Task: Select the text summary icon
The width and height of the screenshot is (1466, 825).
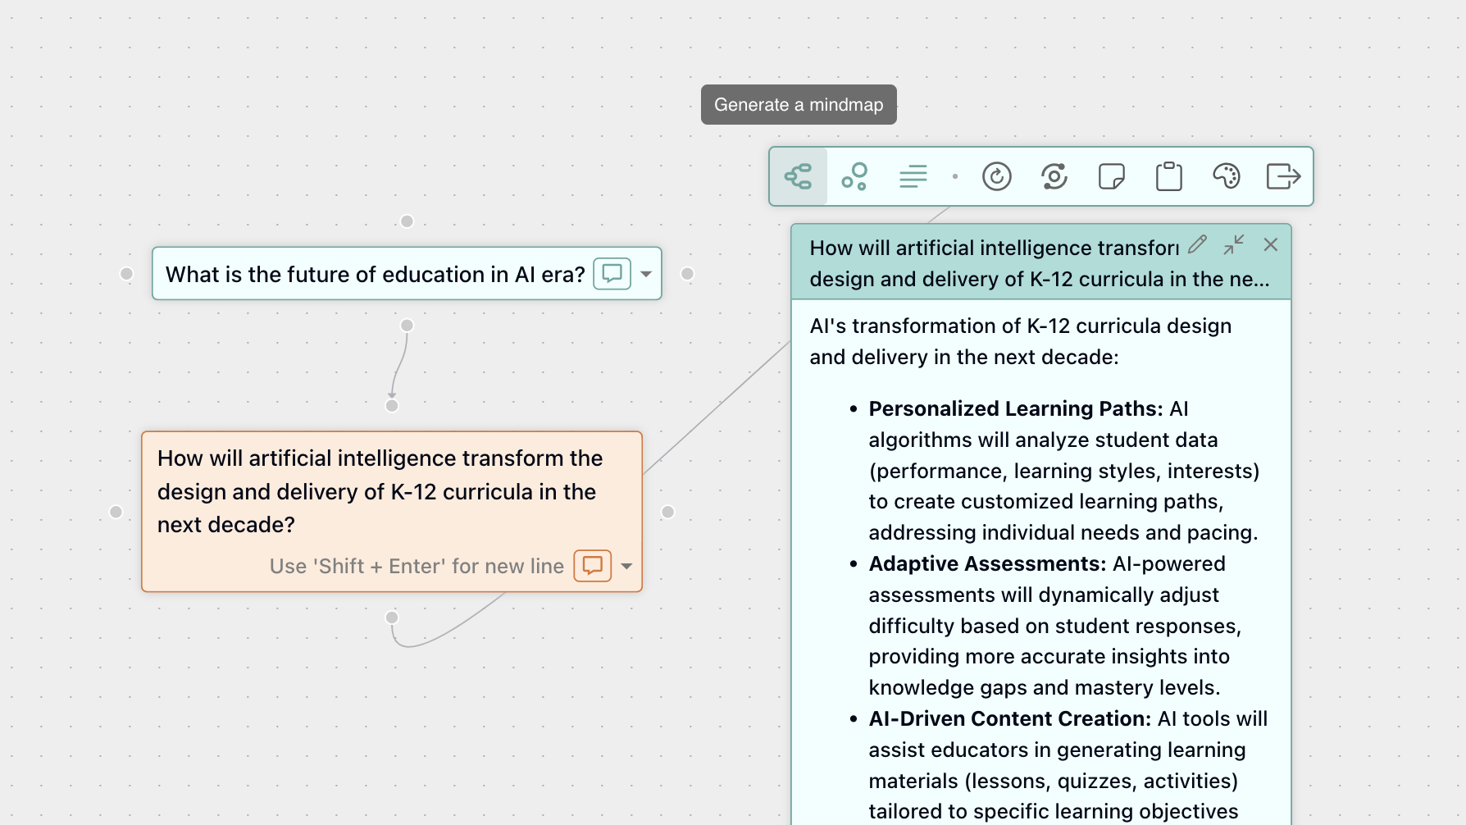Action: tap(913, 175)
